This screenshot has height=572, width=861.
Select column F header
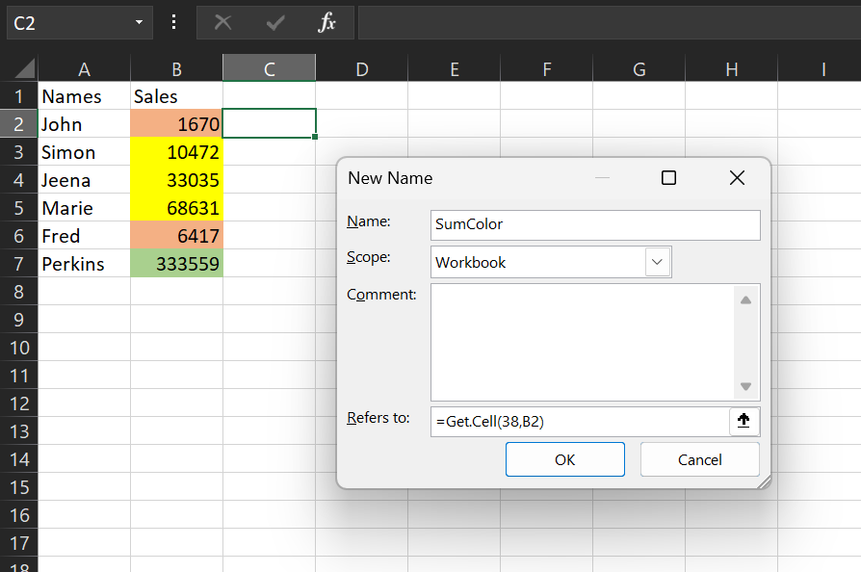(x=546, y=68)
